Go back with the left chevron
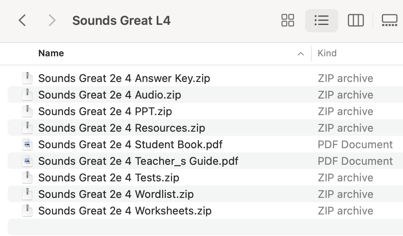Screen dimensions: 403x236 pos(22,20)
